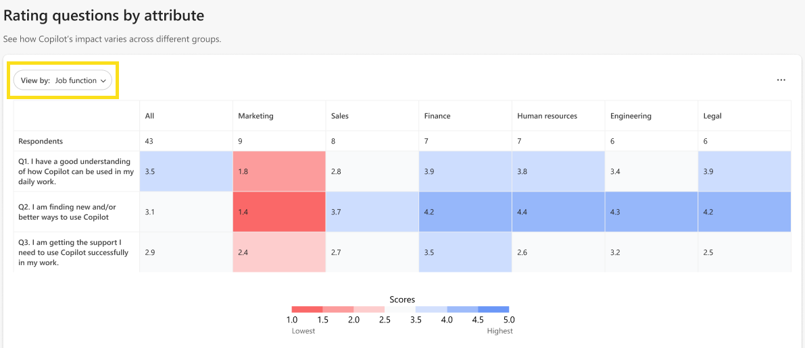Select the Legal column header

pyautogui.click(x=712, y=117)
